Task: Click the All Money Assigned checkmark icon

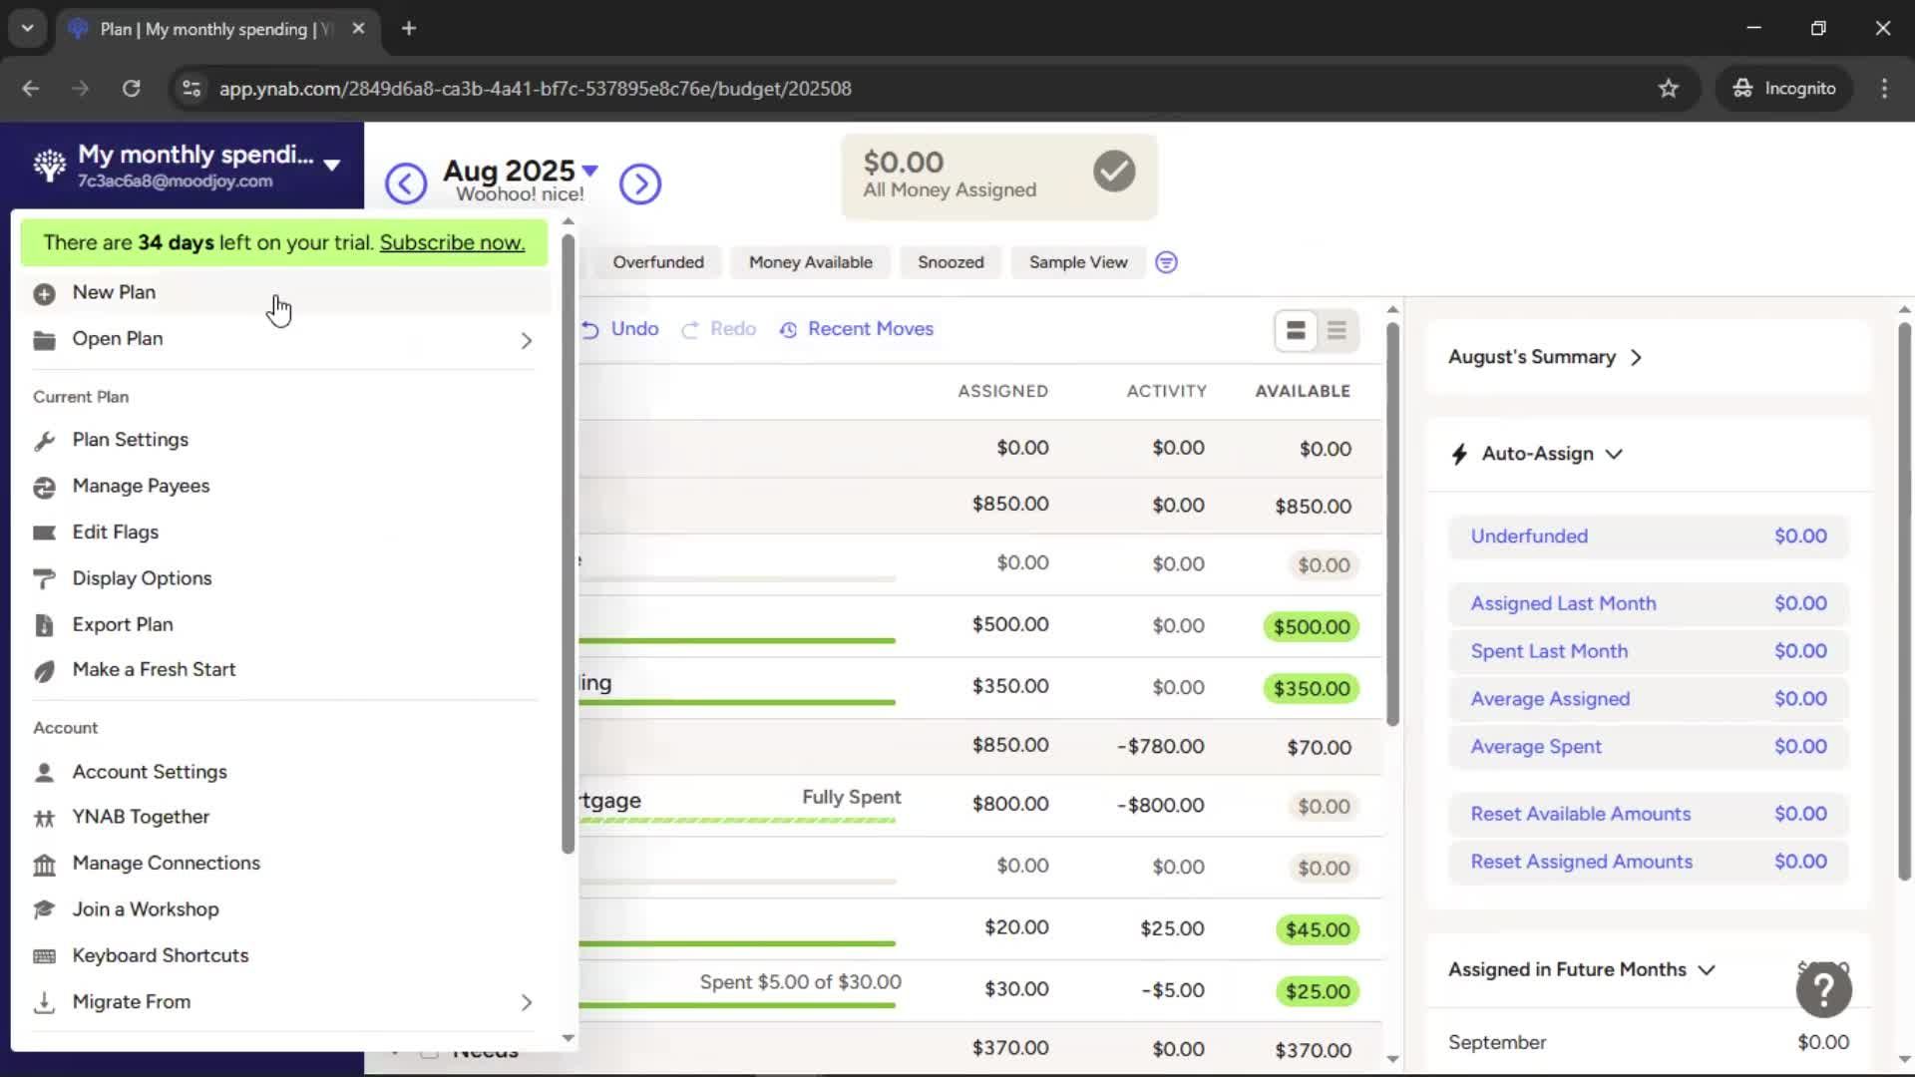Action: point(1114,172)
